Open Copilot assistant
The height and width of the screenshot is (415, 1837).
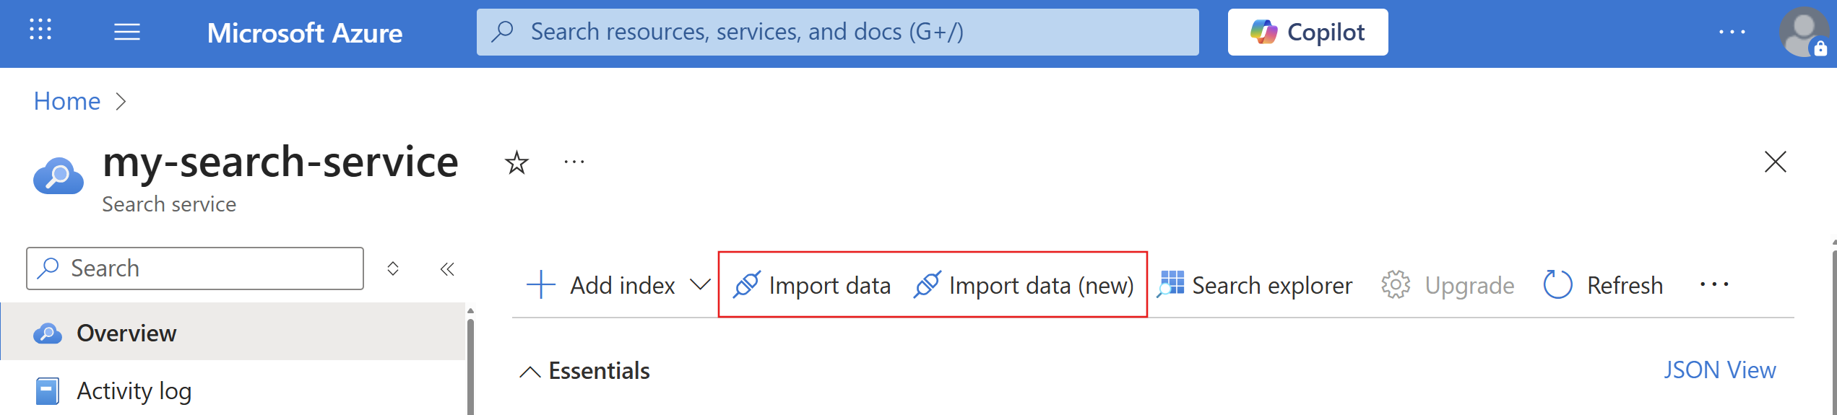point(1307,32)
